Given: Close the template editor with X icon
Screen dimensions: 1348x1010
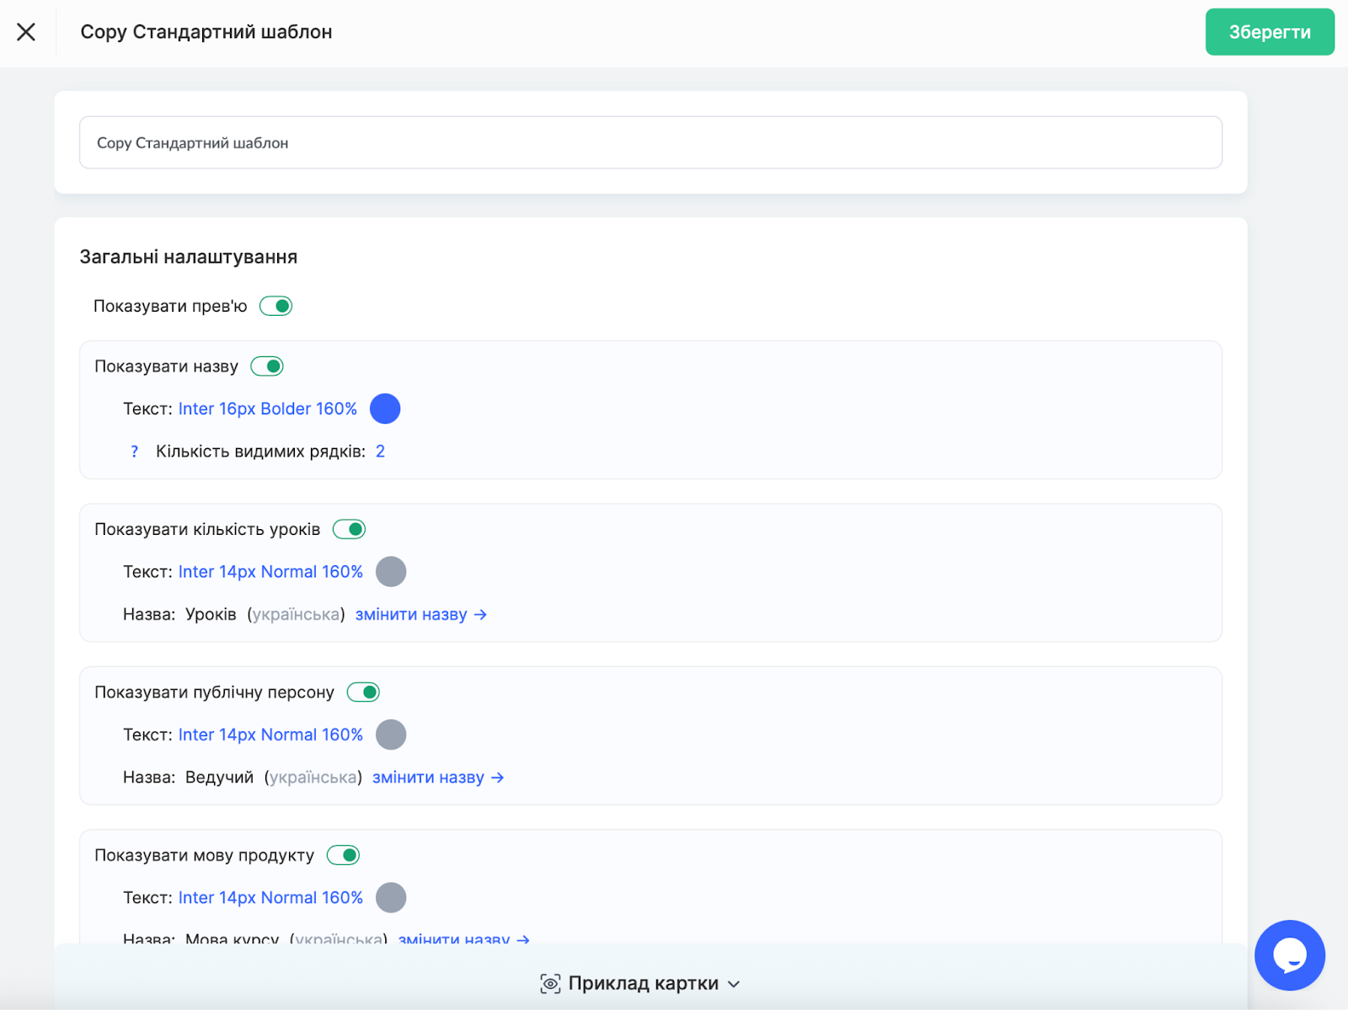Looking at the screenshot, I should [x=26, y=32].
